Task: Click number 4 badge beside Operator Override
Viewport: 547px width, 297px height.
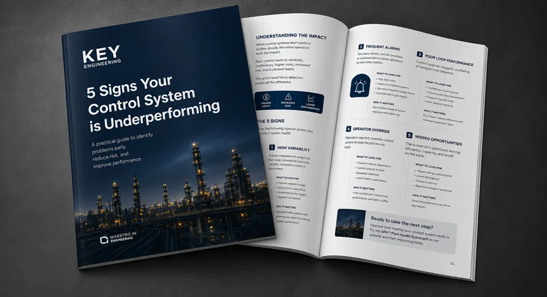Action: pos(348,129)
